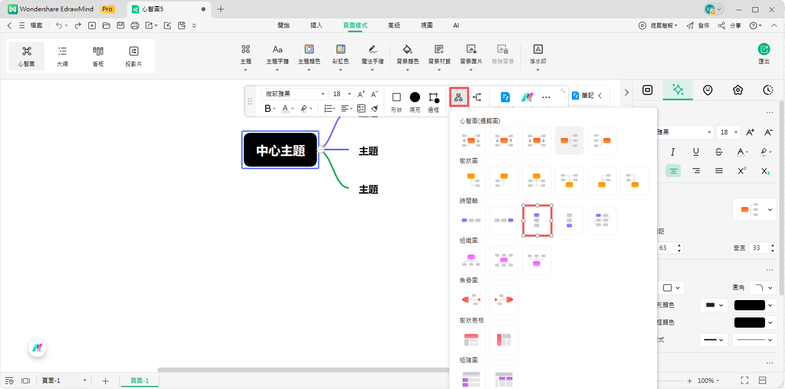The width and height of the screenshot is (785, 389).
Task: Open the 筆記 notes panel
Action: [586, 96]
